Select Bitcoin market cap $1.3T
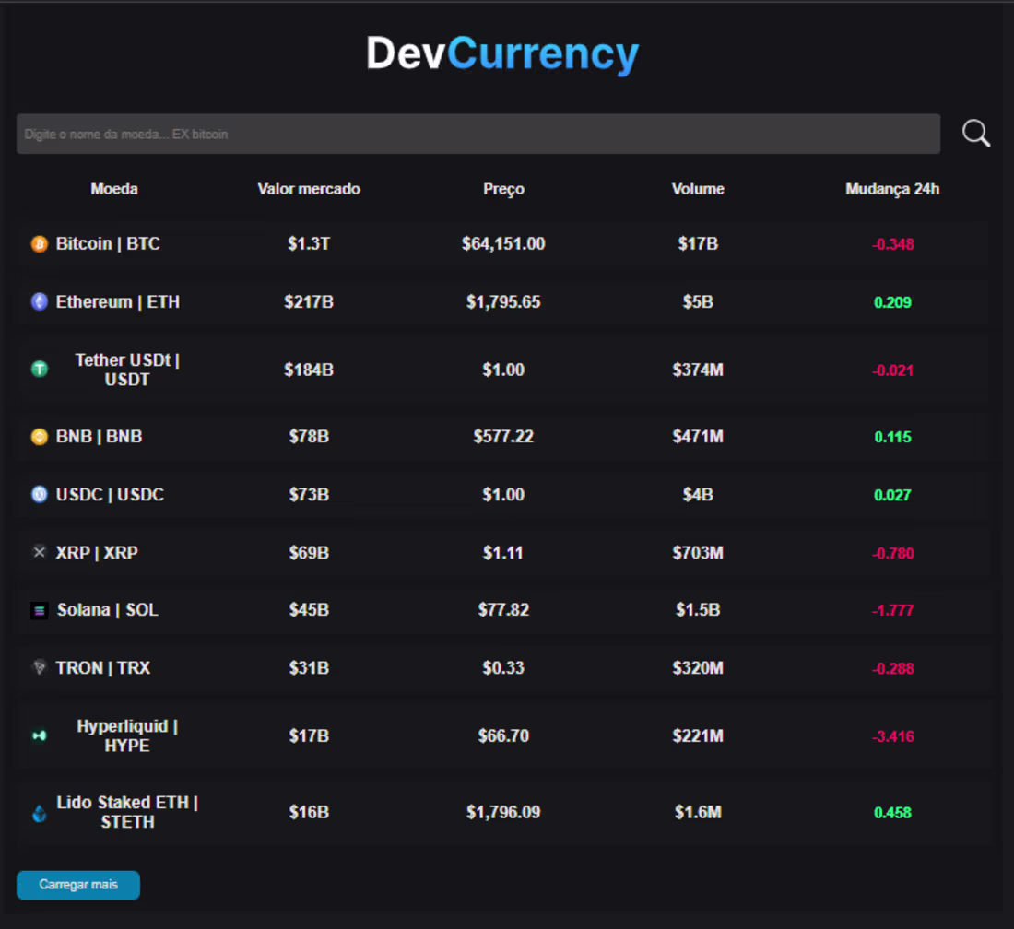This screenshot has width=1014, height=929. coord(309,243)
